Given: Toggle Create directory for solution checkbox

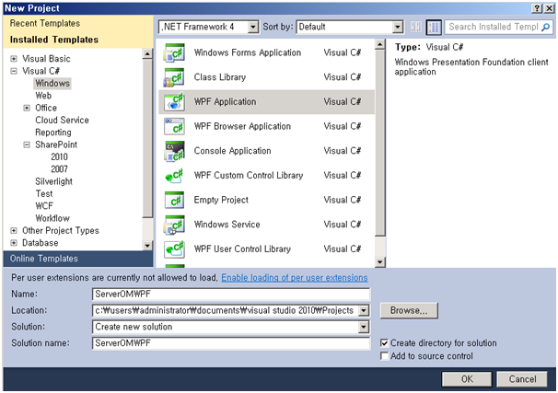Looking at the screenshot, I should coord(384,343).
